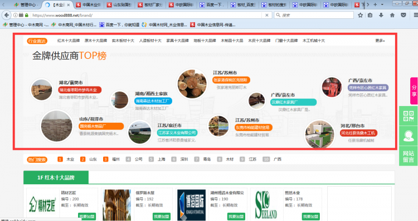The image size is (418, 221).
Task: Open the QR code sidebar button
Action: tap(409, 116)
